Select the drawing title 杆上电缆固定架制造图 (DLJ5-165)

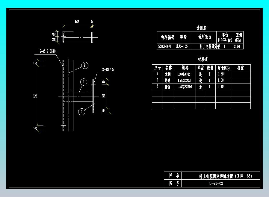pos(225,176)
